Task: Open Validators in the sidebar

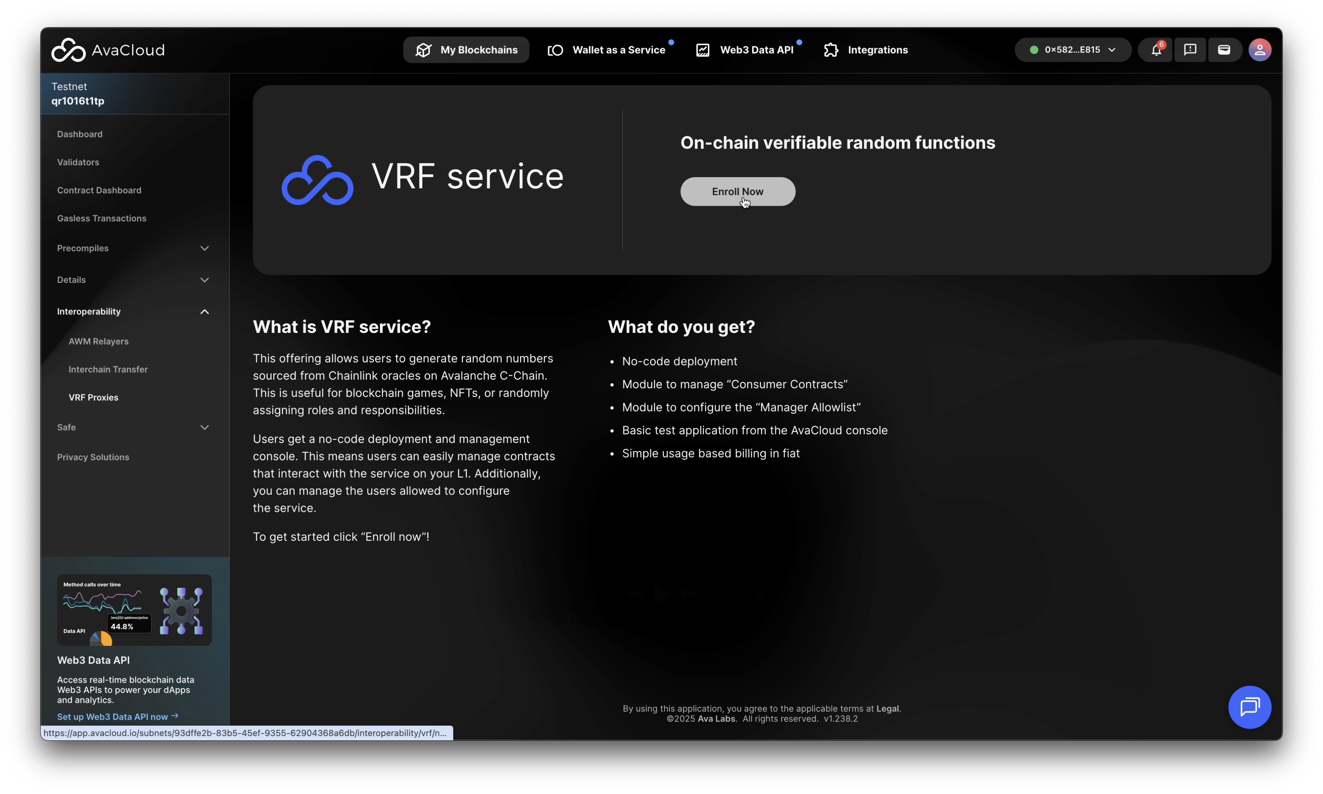Action: point(78,162)
